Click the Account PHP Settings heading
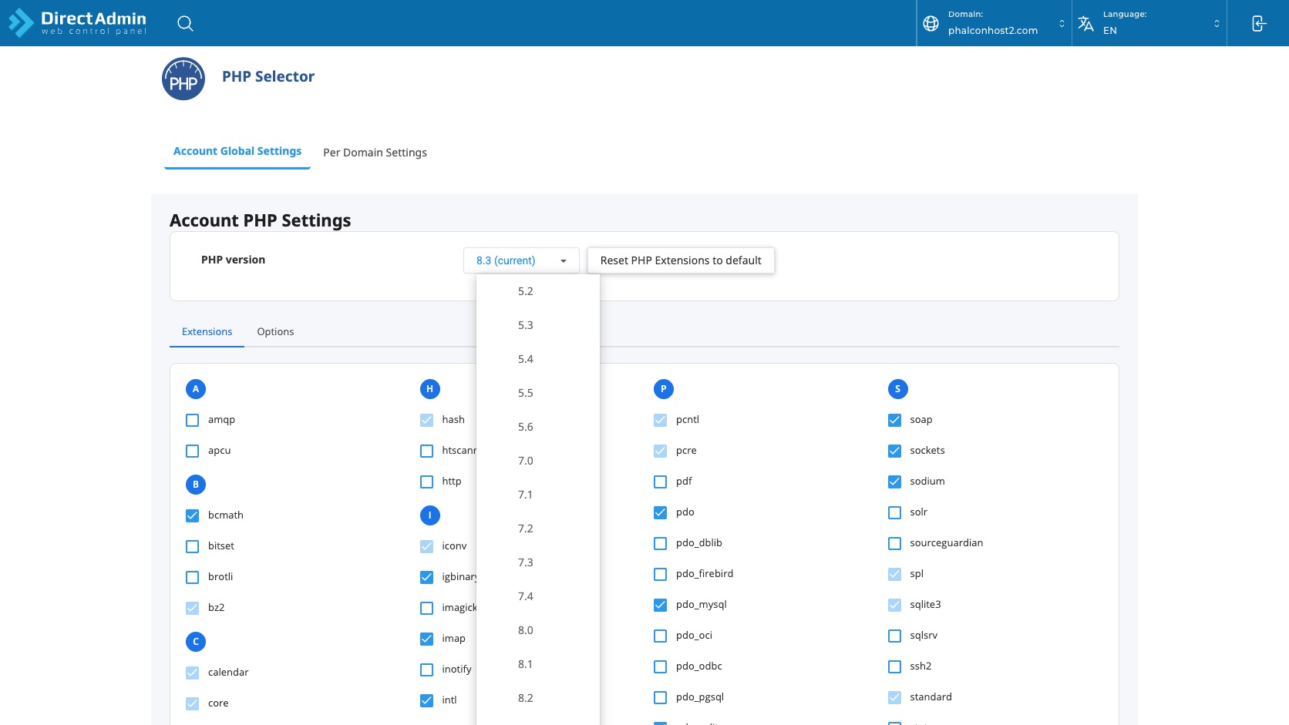Viewport: 1289px width, 725px height. coord(261,220)
